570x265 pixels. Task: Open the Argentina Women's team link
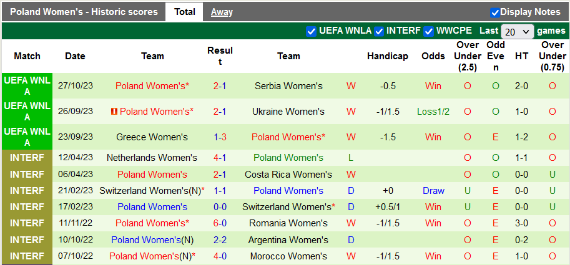[288, 239]
